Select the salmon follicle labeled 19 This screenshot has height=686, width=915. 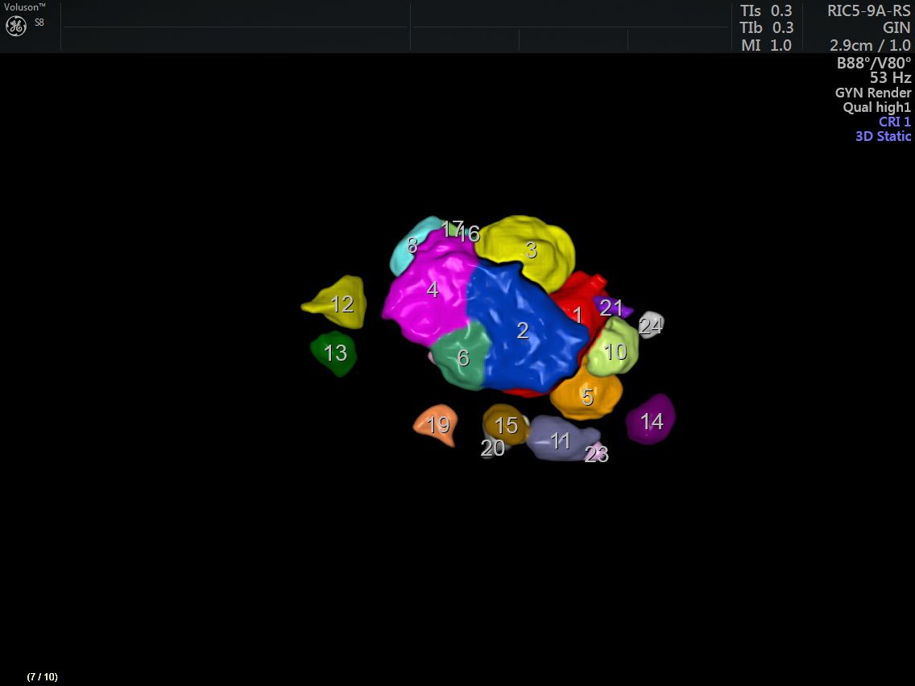437,424
